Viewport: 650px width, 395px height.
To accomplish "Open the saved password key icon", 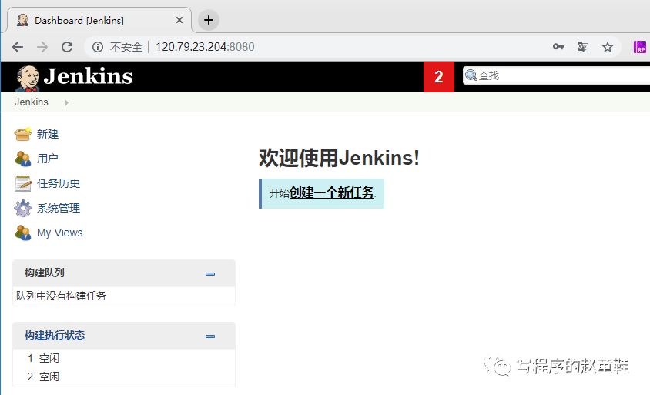I will (558, 47).
